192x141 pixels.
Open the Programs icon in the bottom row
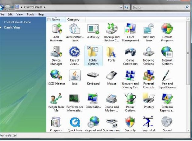[56, 124]
